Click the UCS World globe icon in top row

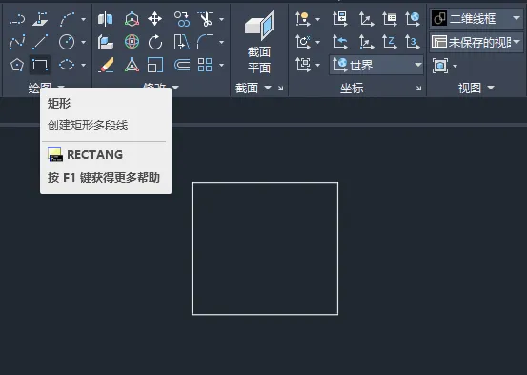[413, 19]
